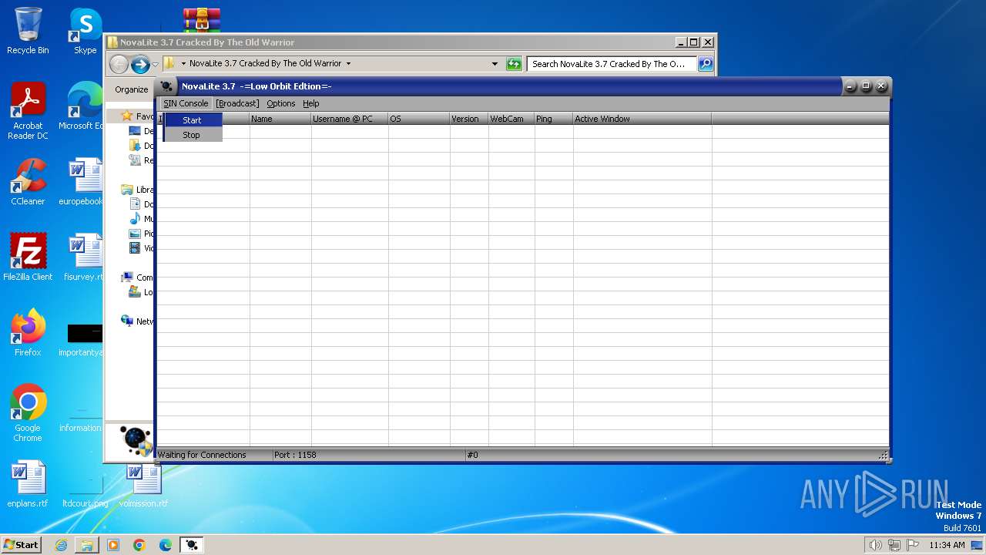The width and height of the screenshot is (986, 555).
Task: Click the Explorer search box
Action: pyautogui.click(x=612, y=64)
